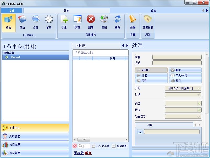Image resolution: width=210 pixels, height=158 pixels.
Task: Toggle the 全词匹配 checkbox
Action: click(x=114, y=146)
